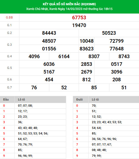
Task: Click the G.3 number 77648
Action: (117, 49)
